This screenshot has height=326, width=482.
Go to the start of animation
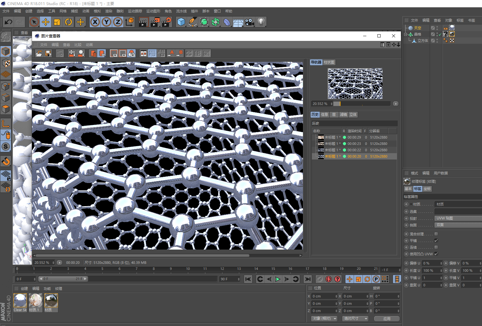point(248,279)
